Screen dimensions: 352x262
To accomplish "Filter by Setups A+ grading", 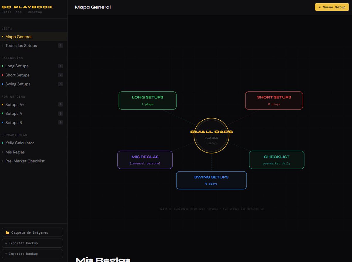I will tap(34, 105).
